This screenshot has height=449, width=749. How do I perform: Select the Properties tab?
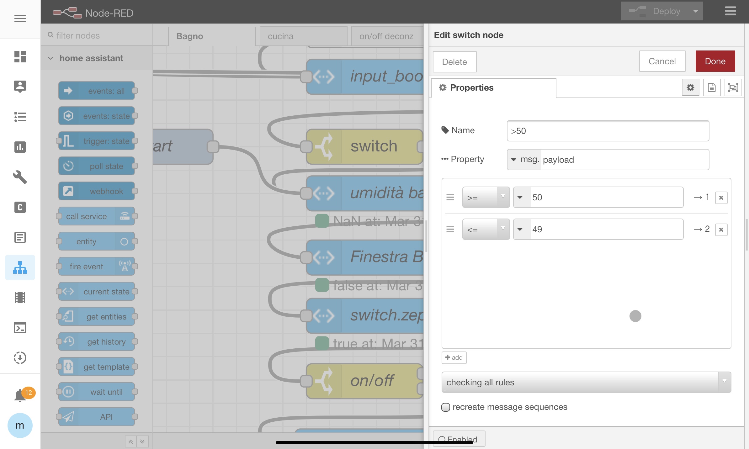click(x=494, y=88)
